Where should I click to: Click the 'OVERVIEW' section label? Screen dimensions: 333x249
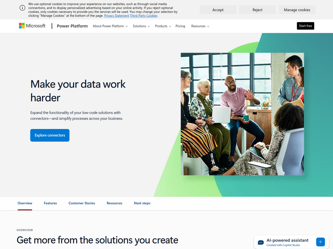tap(25, 230)
